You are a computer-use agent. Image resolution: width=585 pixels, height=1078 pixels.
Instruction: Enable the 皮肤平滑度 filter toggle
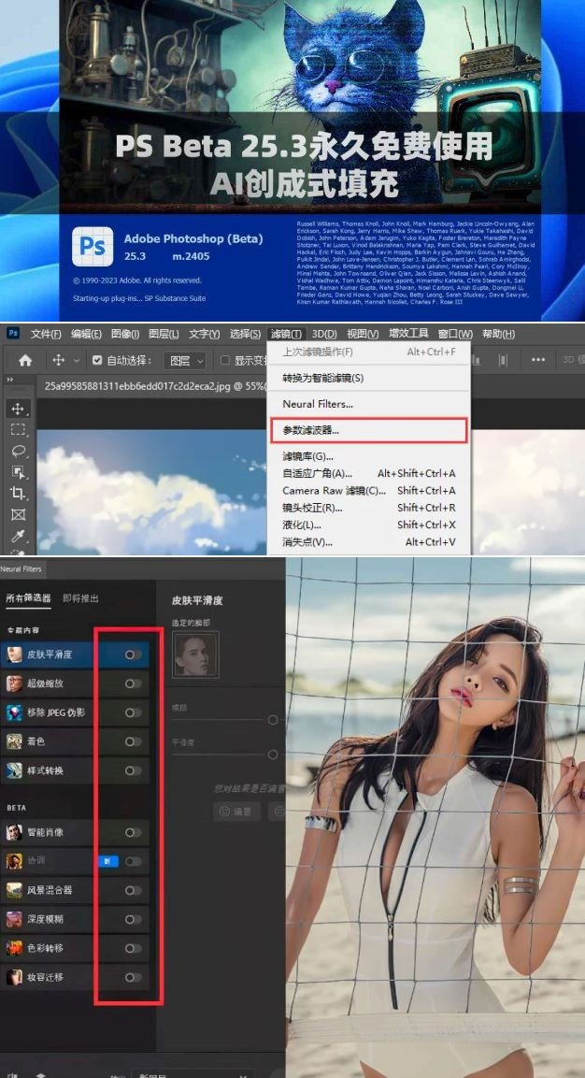click(x=134, y=654)
